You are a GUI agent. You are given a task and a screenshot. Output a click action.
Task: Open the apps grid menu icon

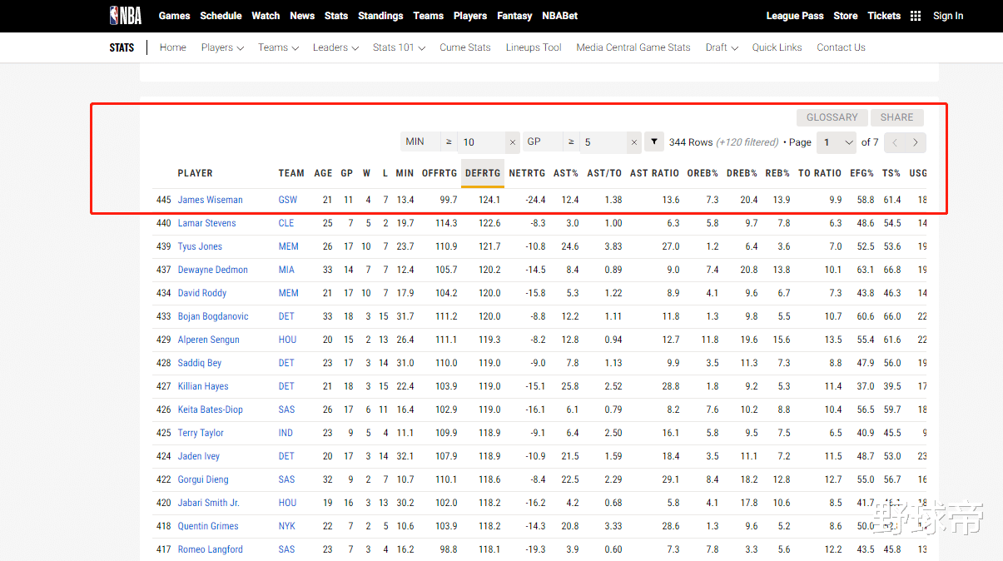tap(916, 16)
